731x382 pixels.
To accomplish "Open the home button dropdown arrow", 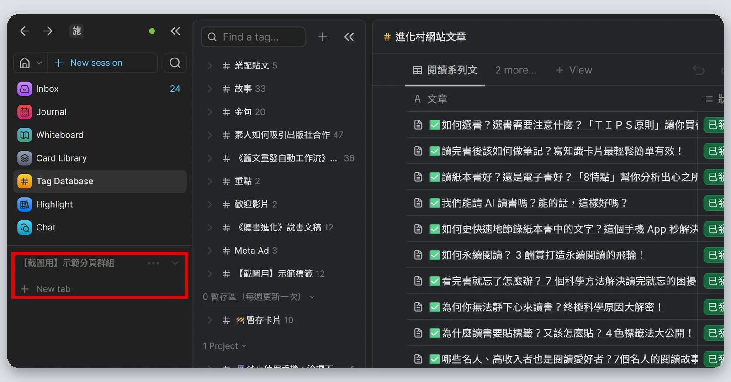I will coord(39,63).
